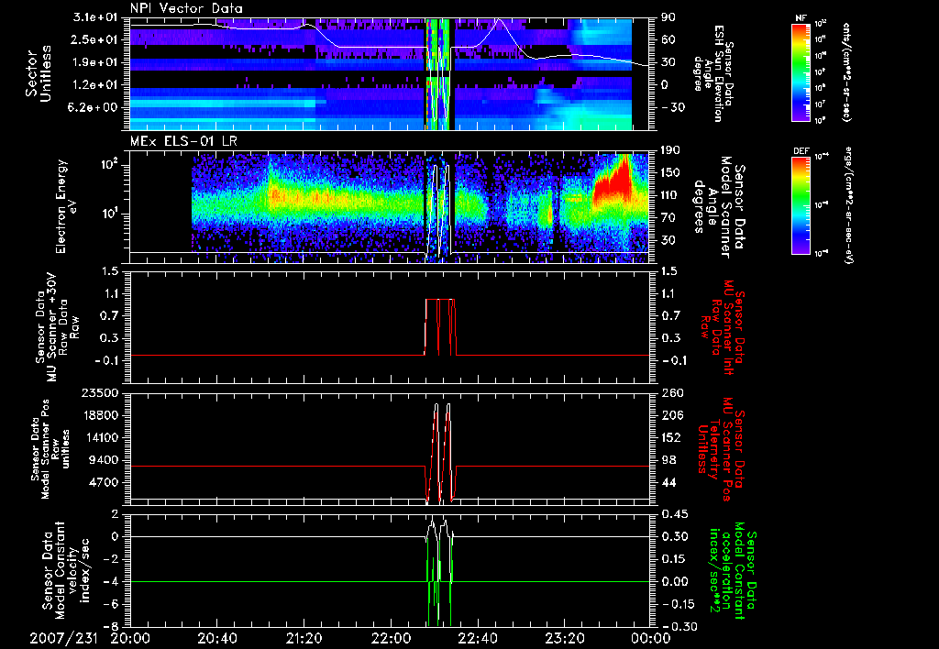
Task: Click the 9400 scanner position tick
Action: point(104,460)
